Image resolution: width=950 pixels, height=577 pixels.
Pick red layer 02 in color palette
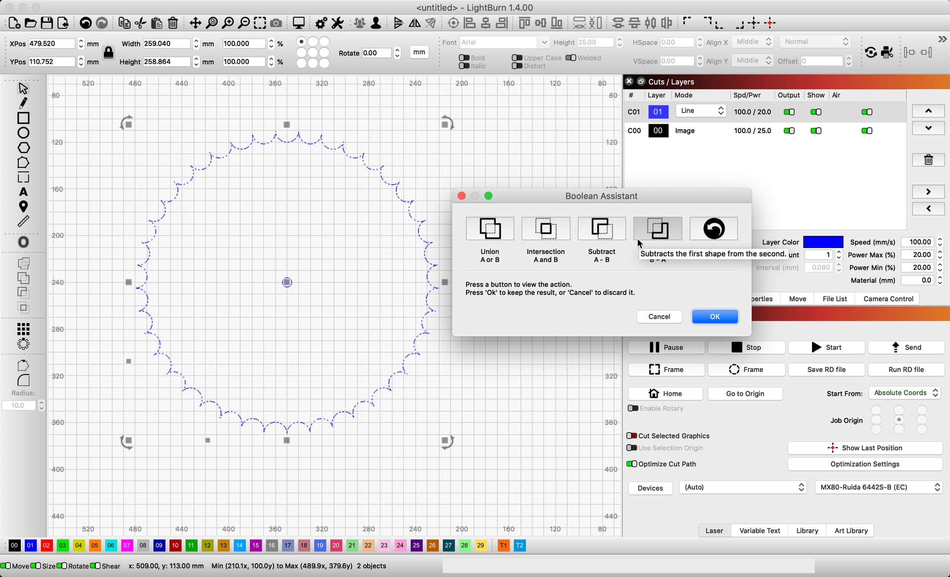(47, 545)
